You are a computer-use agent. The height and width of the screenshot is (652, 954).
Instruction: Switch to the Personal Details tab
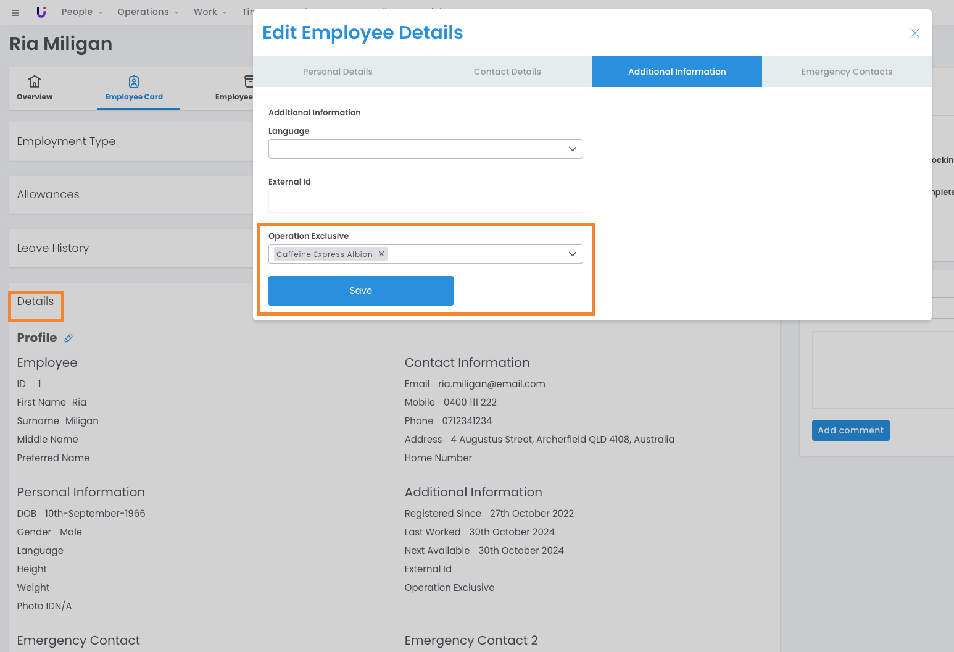[338, 72]
